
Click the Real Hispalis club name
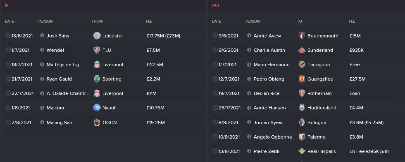[x=322, y=151]
